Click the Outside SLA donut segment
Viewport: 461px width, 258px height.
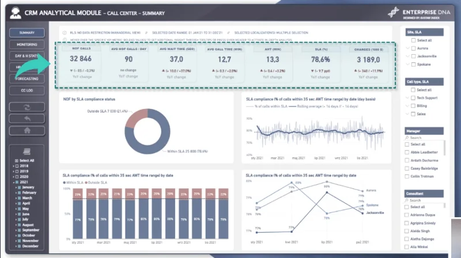(136, 117)
